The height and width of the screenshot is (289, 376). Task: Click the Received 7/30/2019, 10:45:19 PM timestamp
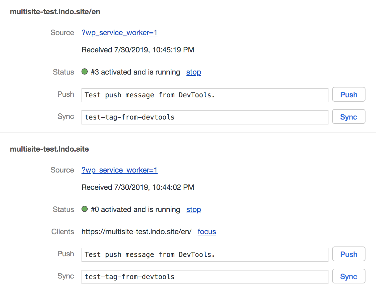(138, 50)
